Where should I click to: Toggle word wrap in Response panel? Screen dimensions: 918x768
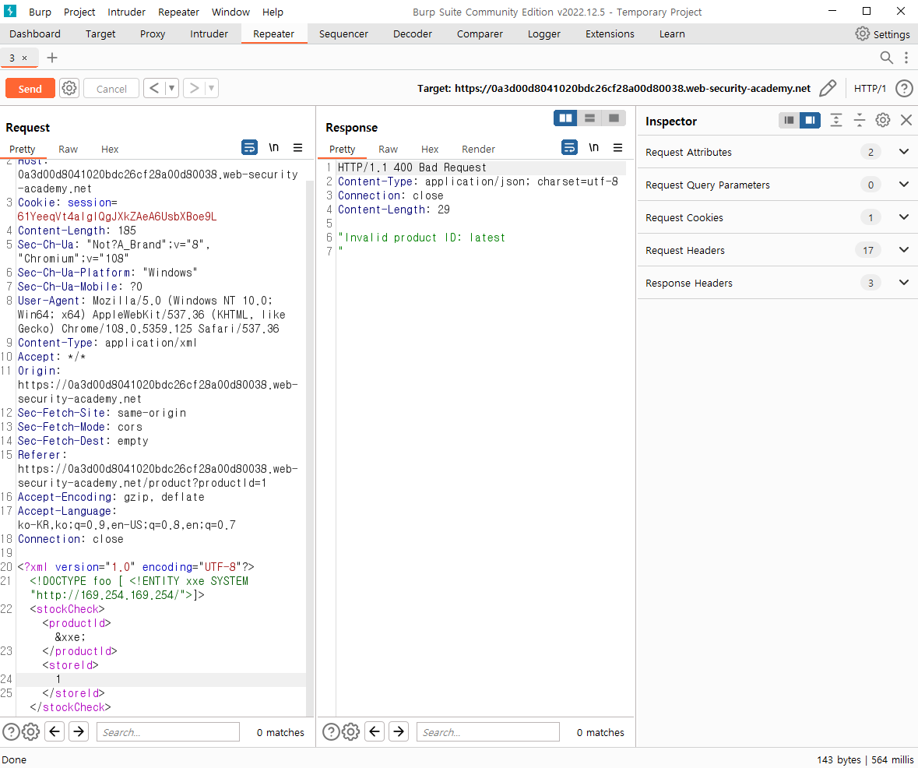pyautogui.click(x=569, y=148)
